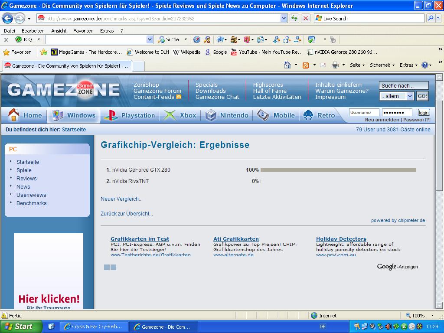Open the recent pages dropdown next to Forward
The width and height of the screenshot is (444, 333).
(29, 19)
